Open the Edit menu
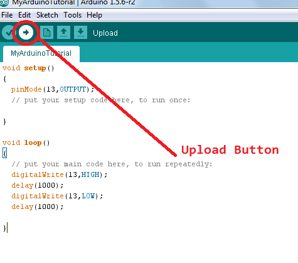298x263 pixels. click(24, 15)
